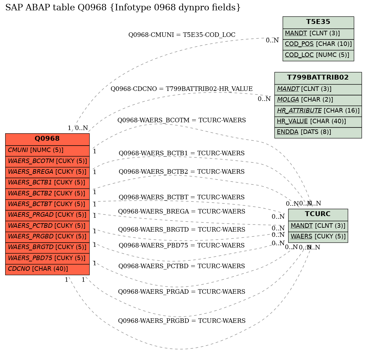Click the CDCNO = T799BATTRIB02-HR_VALUE relation label
The height and width of the screenshot is (351, 367).
click(181, 89)
